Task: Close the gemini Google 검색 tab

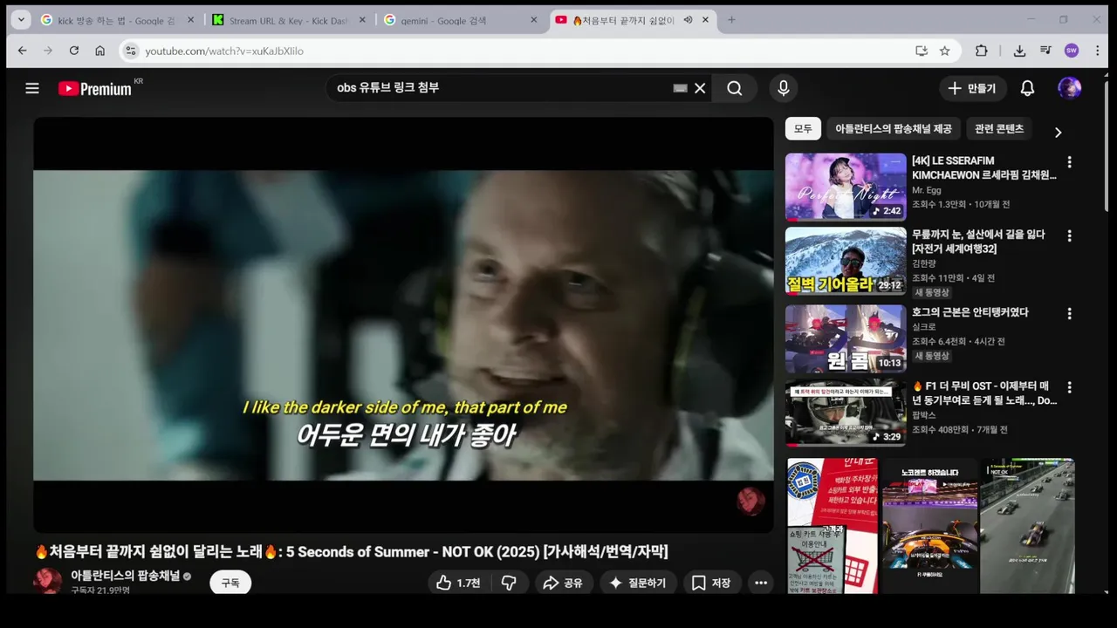Action: (534, 20)
